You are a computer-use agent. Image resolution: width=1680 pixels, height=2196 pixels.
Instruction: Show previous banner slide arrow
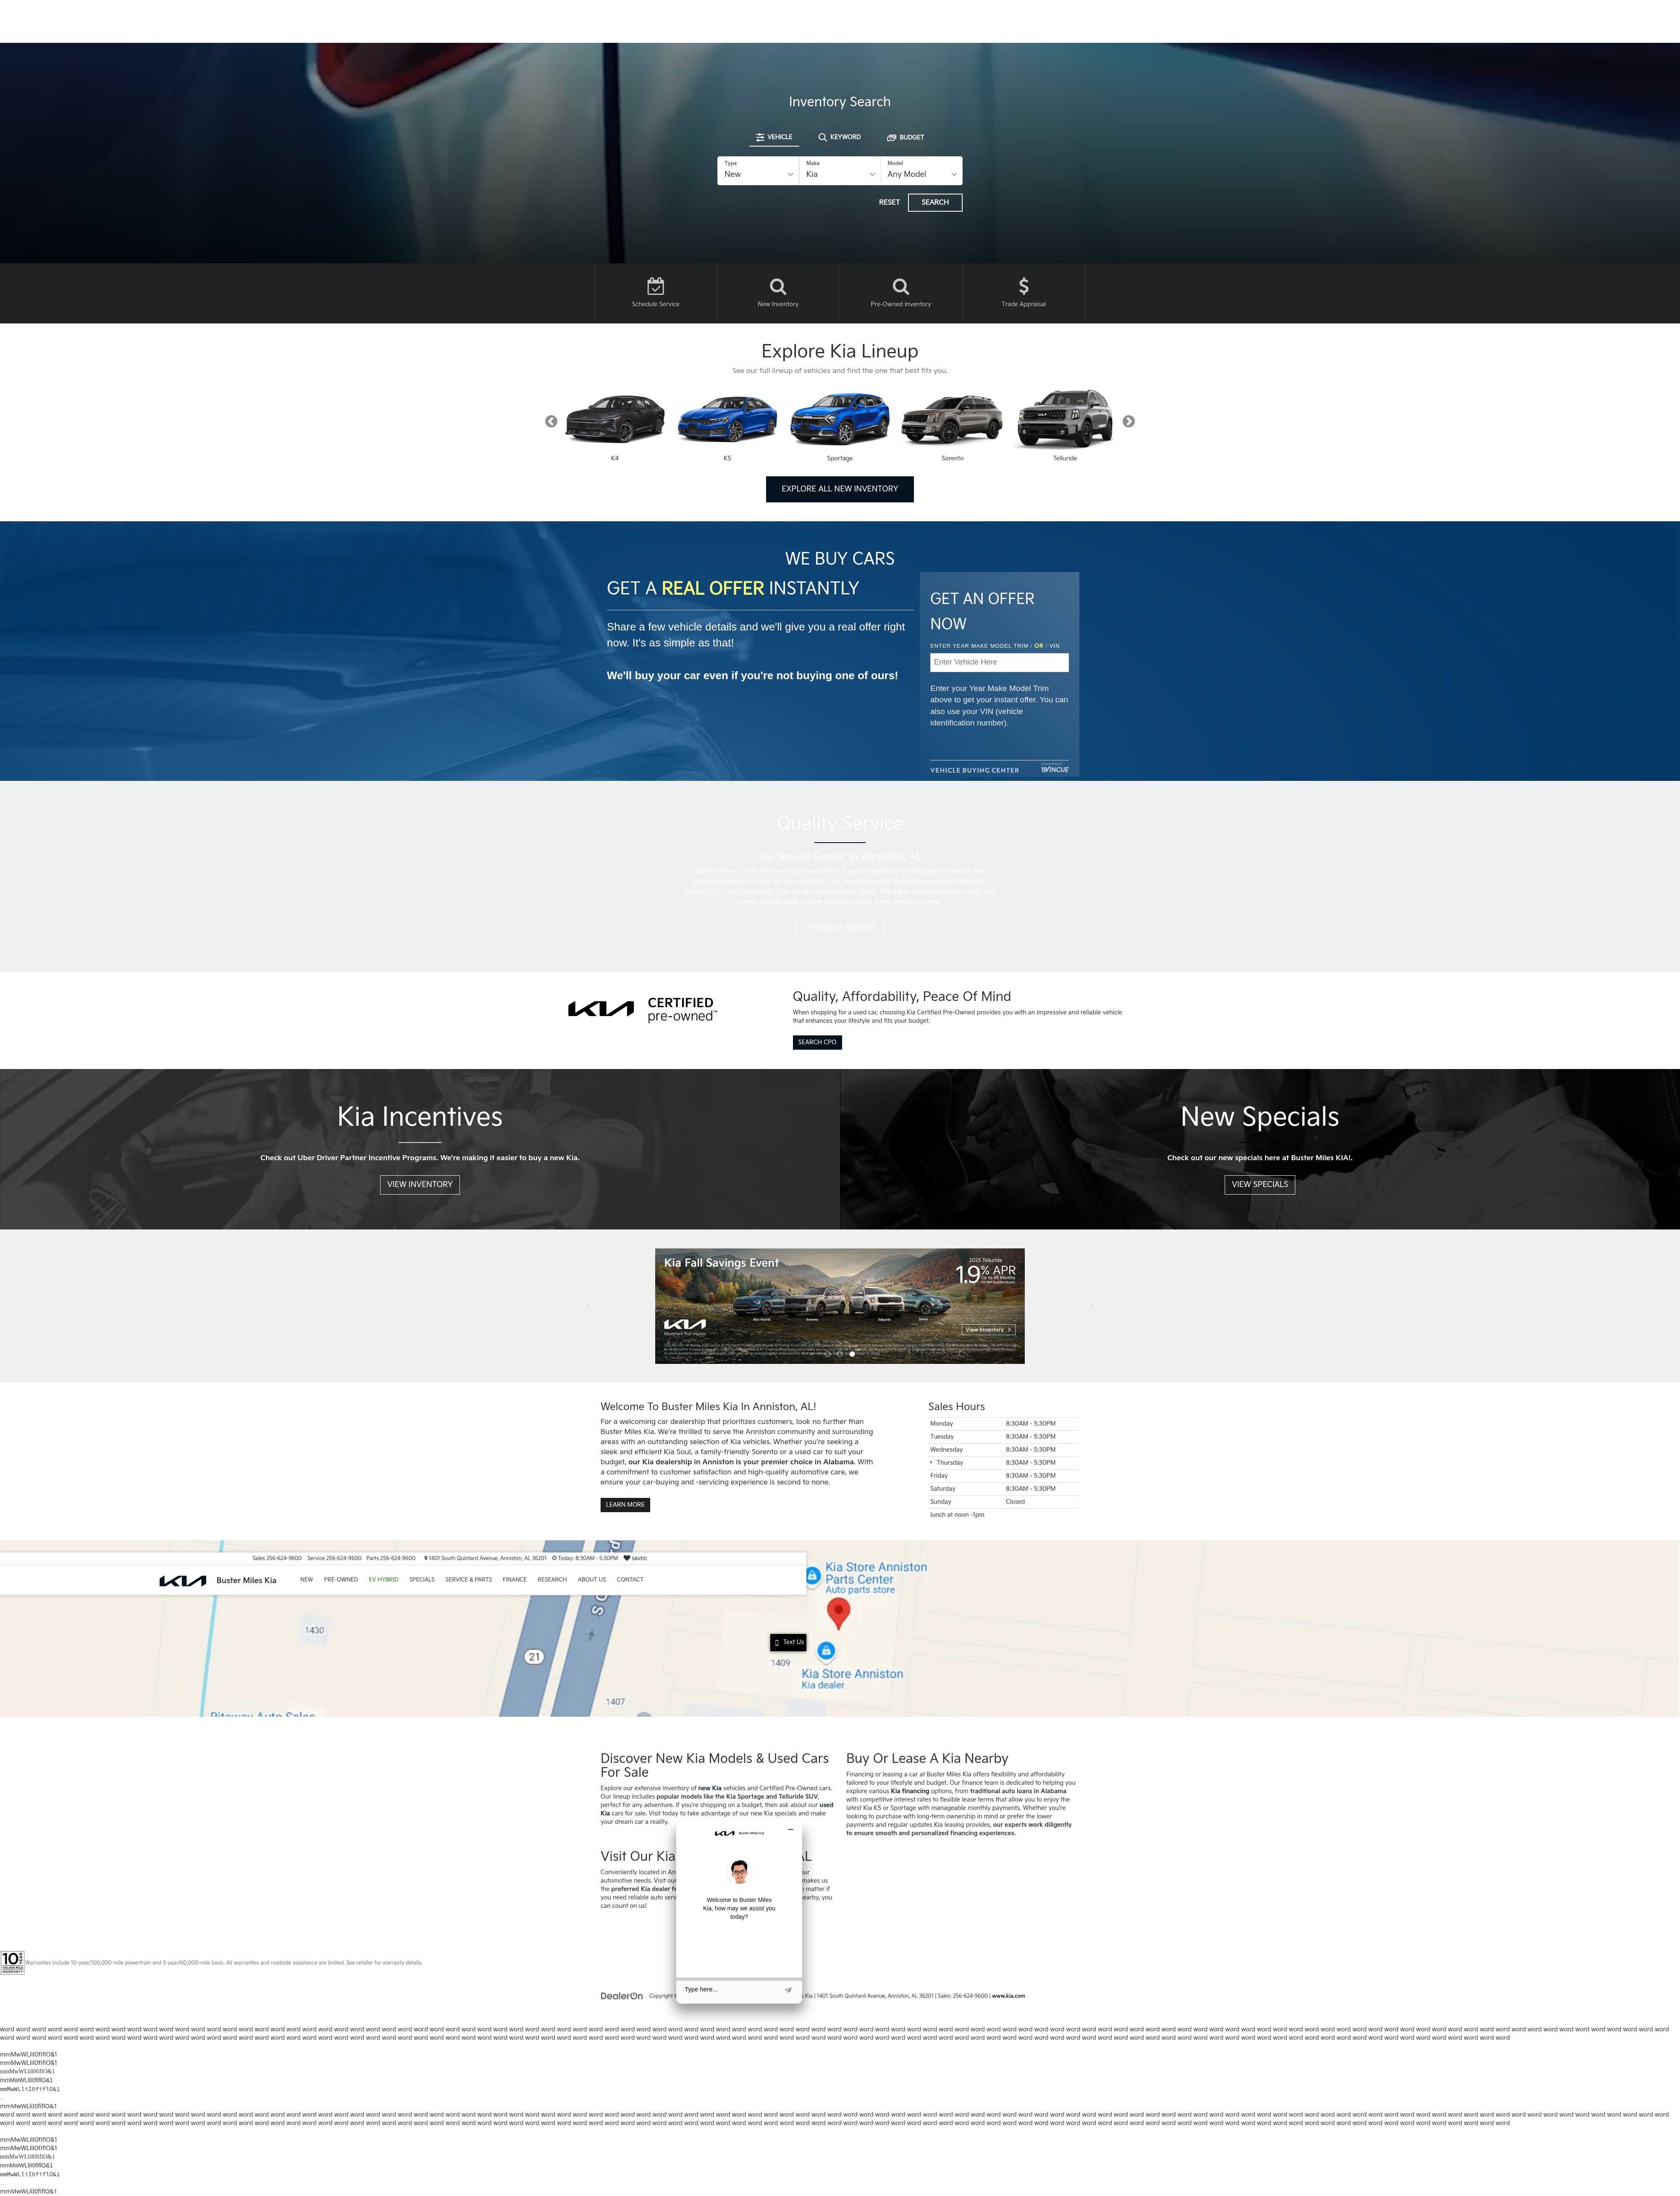(x=588, y=1306)
